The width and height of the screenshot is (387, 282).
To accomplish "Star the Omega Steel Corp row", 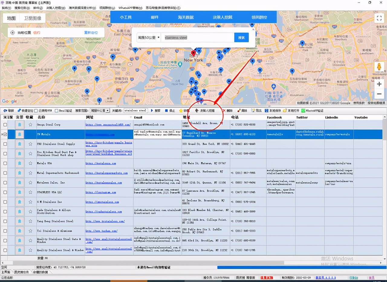I will pos(30,125).
